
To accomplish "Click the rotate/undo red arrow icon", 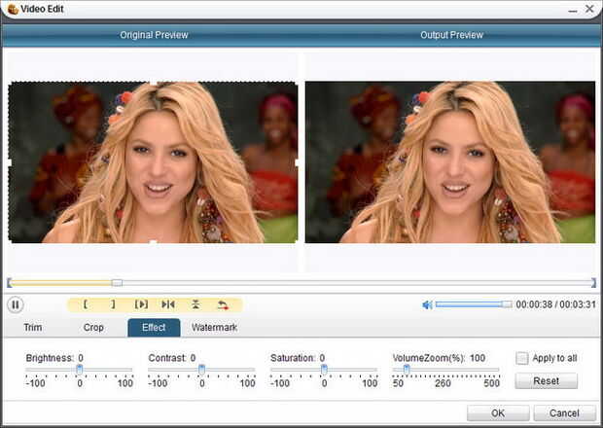I will (x=223, y=304).
